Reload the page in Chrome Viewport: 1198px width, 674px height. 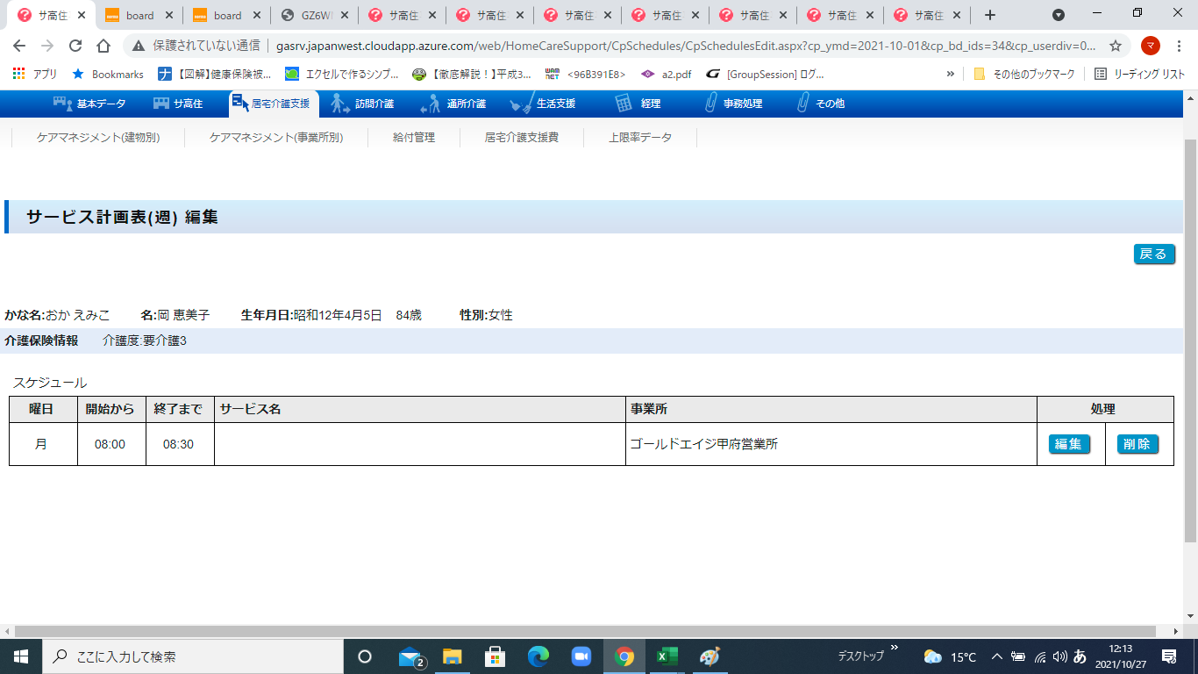75,46
